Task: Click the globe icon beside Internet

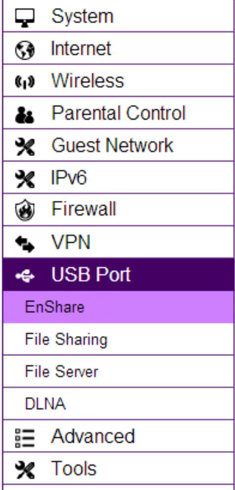Action: [x=25, y=51]
